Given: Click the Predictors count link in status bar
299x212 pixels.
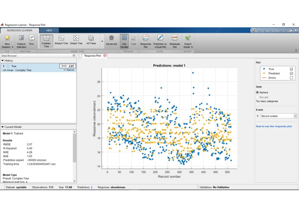Looking at the screenshot, I should pyautogui.click(x=92, y=187).
